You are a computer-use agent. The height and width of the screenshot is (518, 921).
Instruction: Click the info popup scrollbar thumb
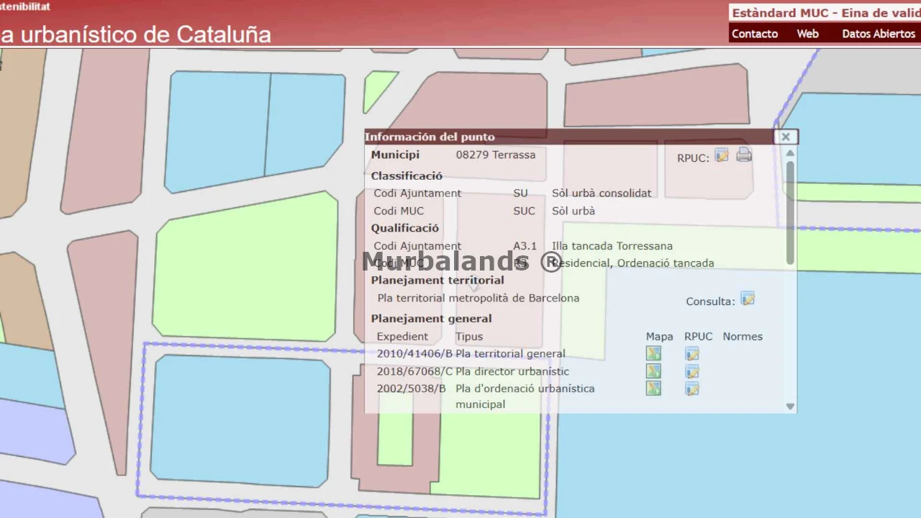[x=790, y=213]
